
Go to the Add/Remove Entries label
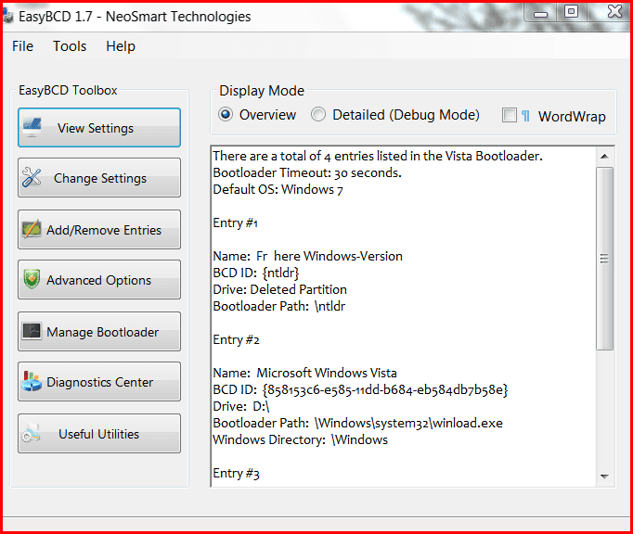(104, 230)
